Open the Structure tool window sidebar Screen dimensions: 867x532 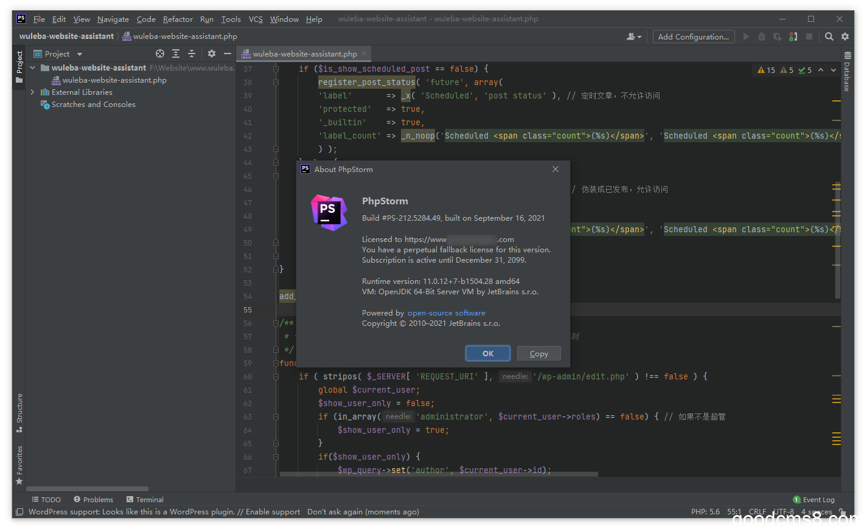point(19,413)
